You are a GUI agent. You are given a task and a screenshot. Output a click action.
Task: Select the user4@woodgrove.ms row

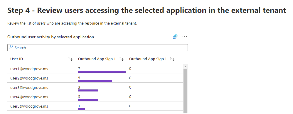tap(95, 97)
